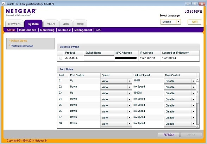
Task: Open the Management submenu
Action: [83, 30]
